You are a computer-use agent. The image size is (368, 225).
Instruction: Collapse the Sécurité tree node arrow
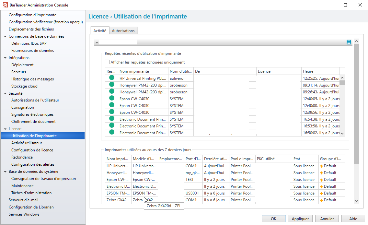point(5,93)
